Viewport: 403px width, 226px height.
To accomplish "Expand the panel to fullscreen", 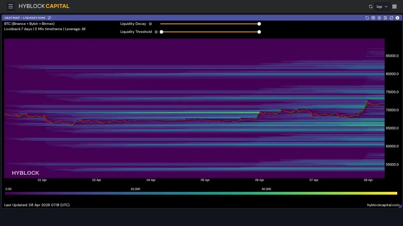I will (391, 18).
